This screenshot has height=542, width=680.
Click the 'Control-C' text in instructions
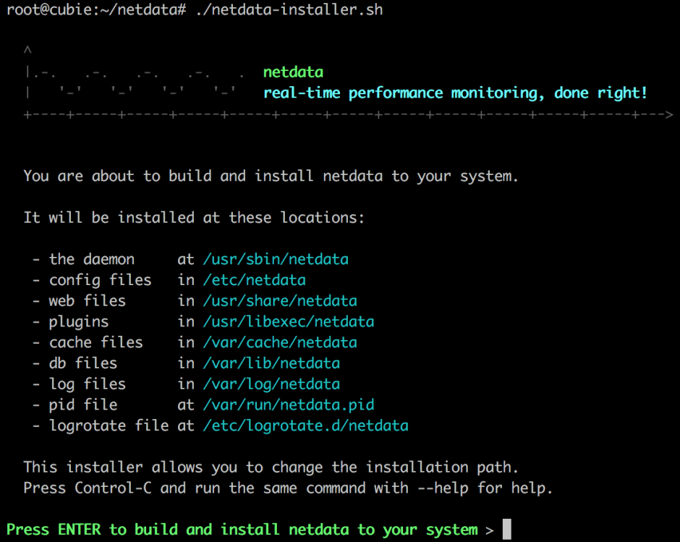pyautogui.click(x=113, y=488)
